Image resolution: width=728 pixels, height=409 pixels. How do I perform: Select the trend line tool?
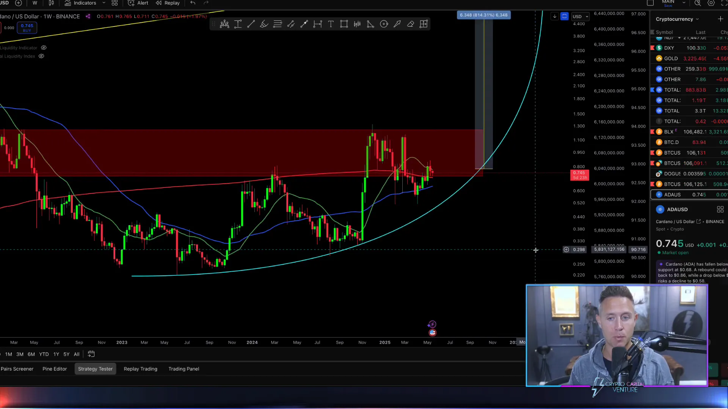pyautogui.click(x=251, y=24)
